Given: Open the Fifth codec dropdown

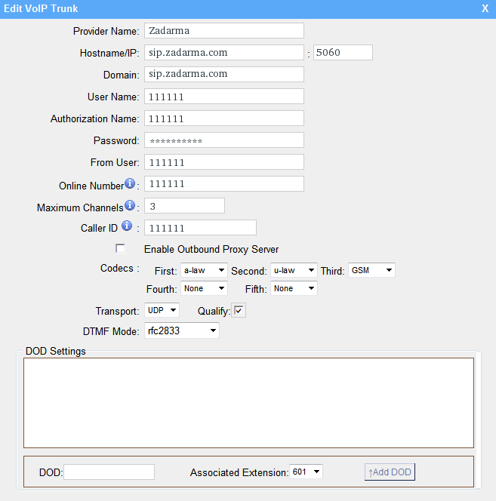Looking at the screenshot, I should 294,288.
